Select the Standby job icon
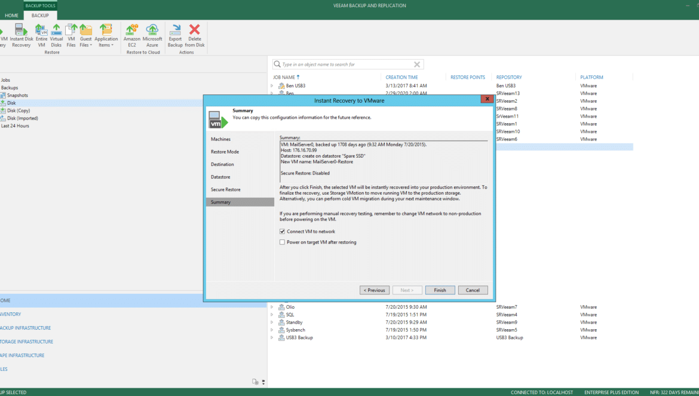699x396 pixels. pyautogui.click(x=281, y=322)
